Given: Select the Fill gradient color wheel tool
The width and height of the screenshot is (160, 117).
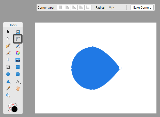Looking at the screenshot, I should 18,53.
